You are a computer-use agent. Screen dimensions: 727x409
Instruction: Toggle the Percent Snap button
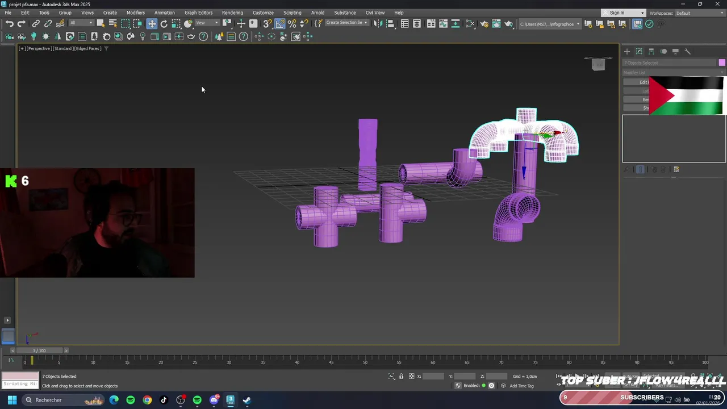click(x=292, y=24)
